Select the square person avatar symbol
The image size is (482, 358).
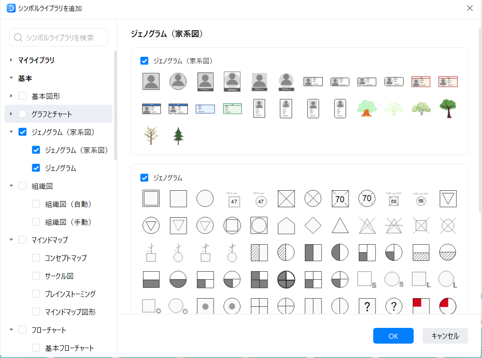tap(151, 81)
